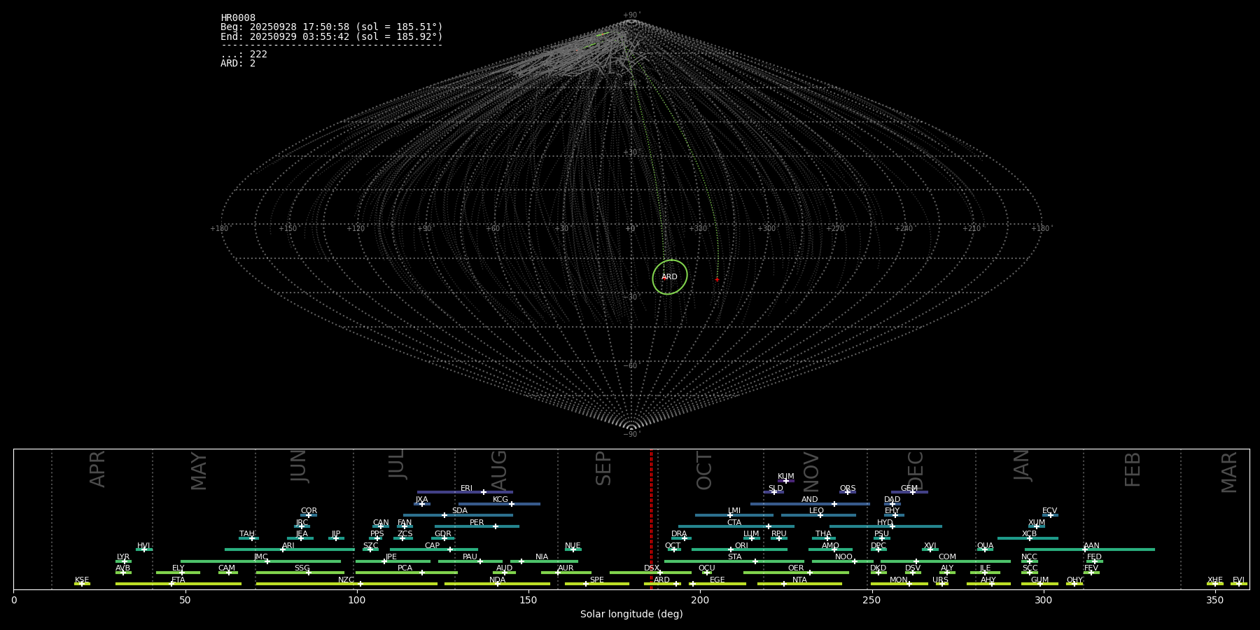Click the peak marker on the GEM bar
The width and height of the screenshot is (1260, 630).
(913, 492)
